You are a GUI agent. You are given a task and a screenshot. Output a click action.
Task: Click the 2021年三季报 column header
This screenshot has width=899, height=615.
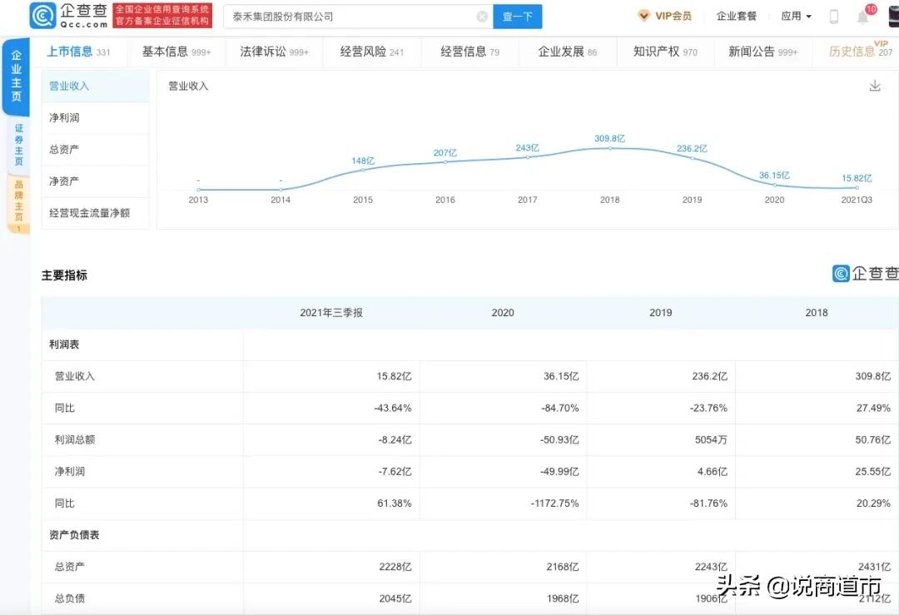click(331, 313)
